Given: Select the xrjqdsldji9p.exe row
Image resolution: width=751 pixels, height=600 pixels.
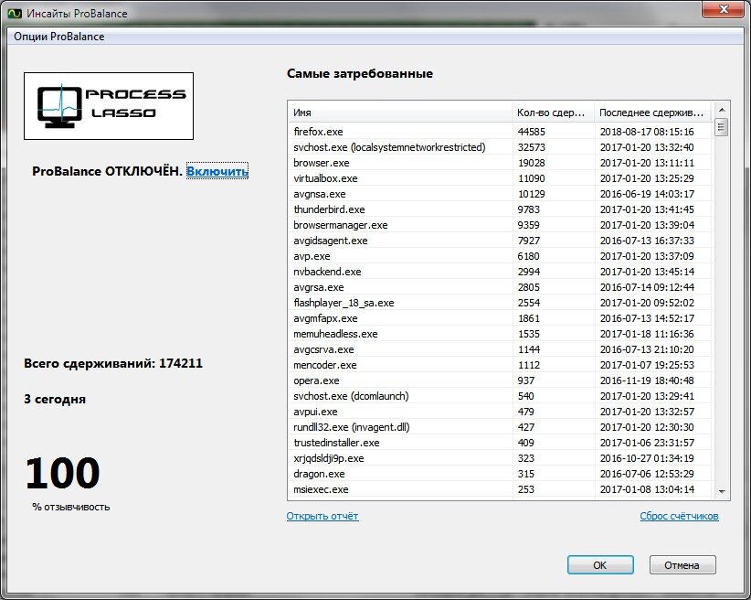Looking at the screenshot, I should tap(501, 458).
